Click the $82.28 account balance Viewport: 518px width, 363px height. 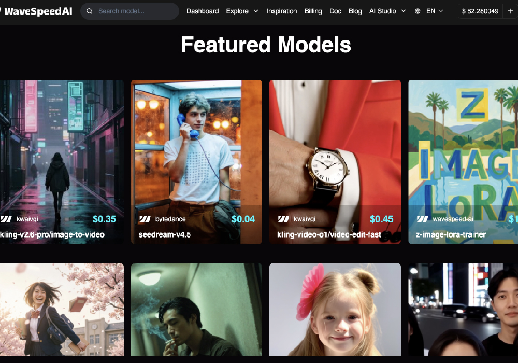pyautogui.click(x=480, y=11)
